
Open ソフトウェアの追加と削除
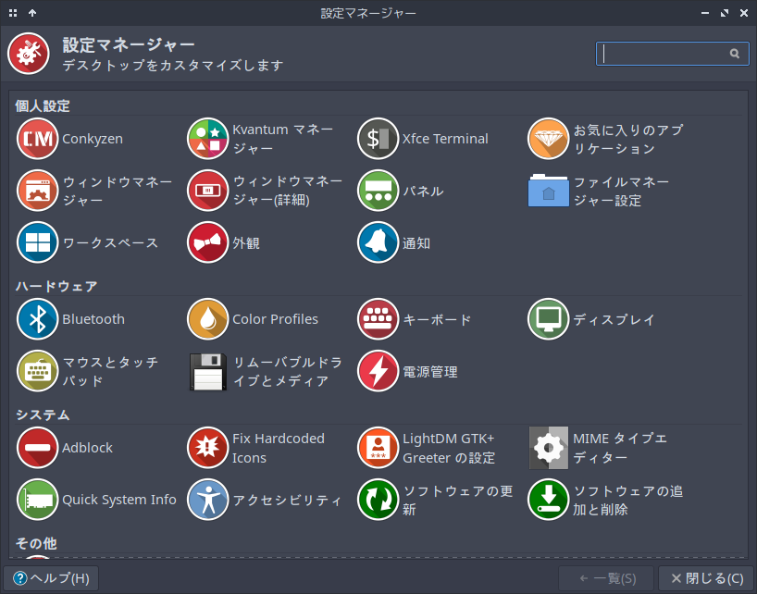point(605,500)
